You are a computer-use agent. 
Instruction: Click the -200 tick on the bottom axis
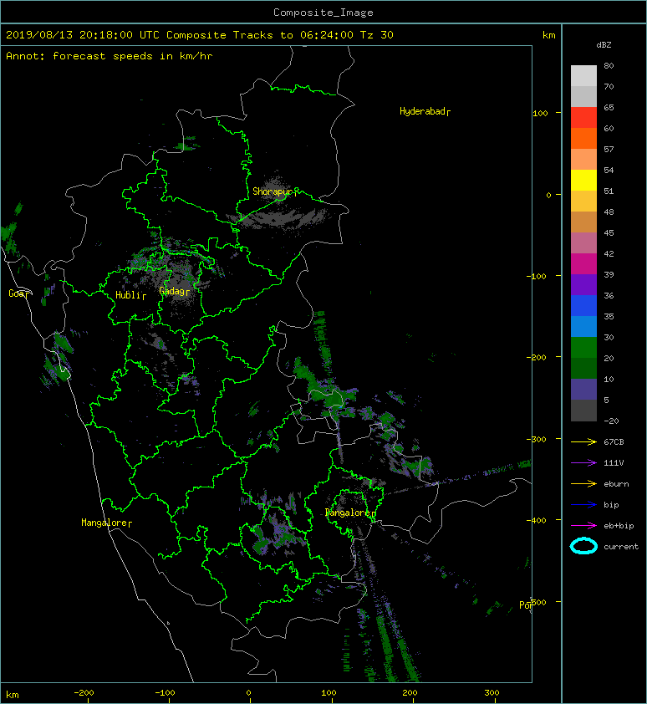[x=84, y=693]
